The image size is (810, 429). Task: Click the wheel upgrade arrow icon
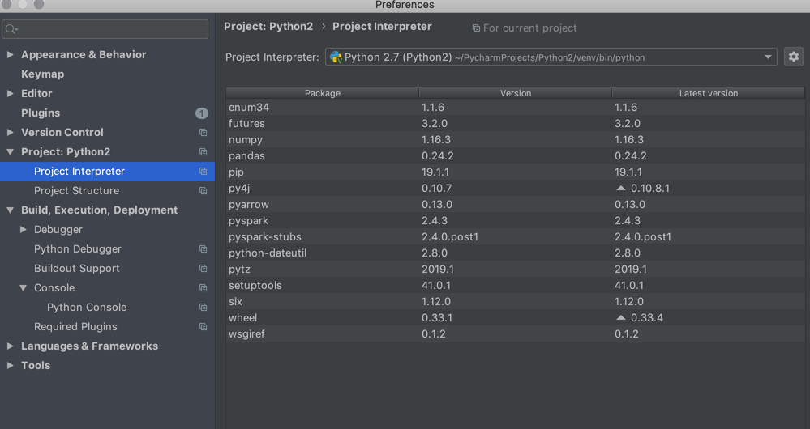pyautogui.click(x=621, y=317)
